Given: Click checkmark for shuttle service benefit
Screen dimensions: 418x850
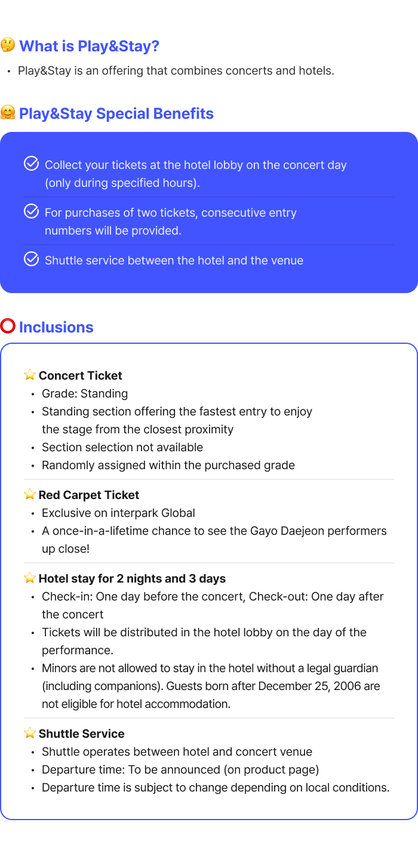Looking at the screenshot, I should coord(31,259).
